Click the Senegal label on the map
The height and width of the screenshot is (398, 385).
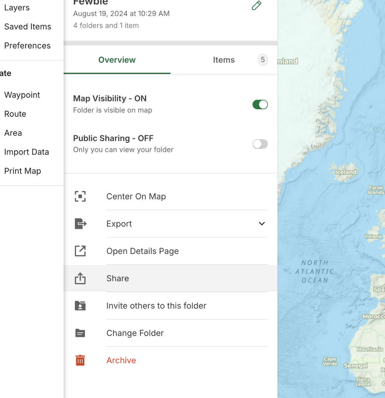point(356,365)
